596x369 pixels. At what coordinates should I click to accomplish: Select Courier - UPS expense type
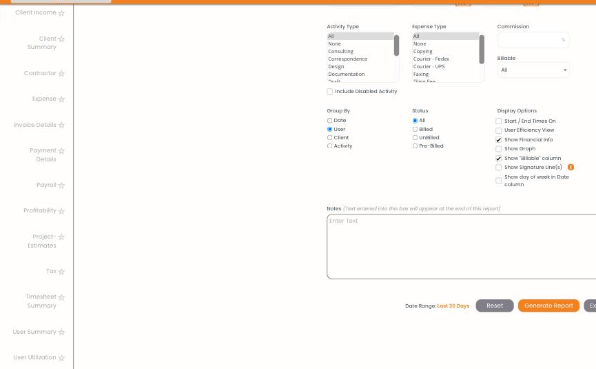pos(446,67)
